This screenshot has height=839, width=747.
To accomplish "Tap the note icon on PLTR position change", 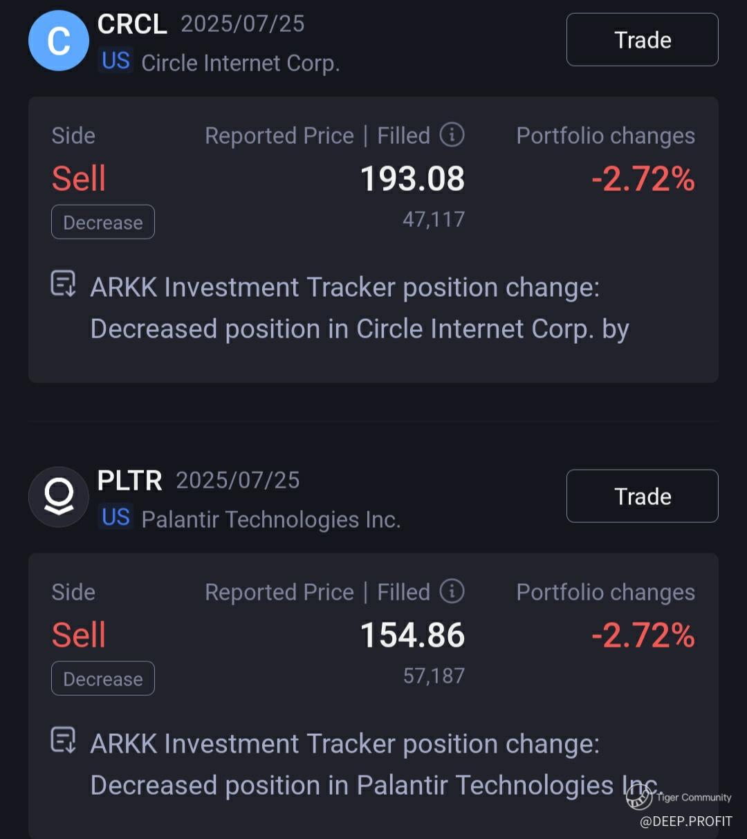I will pyautogui.click(x=64, y=740).
